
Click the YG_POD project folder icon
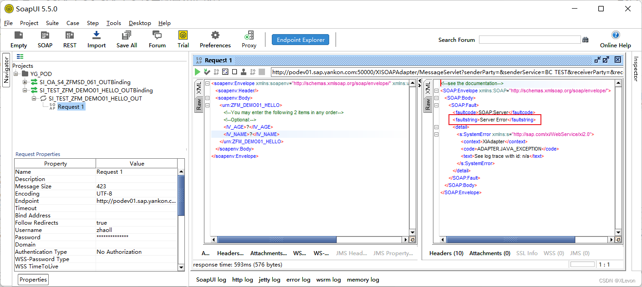pos(25,74)
